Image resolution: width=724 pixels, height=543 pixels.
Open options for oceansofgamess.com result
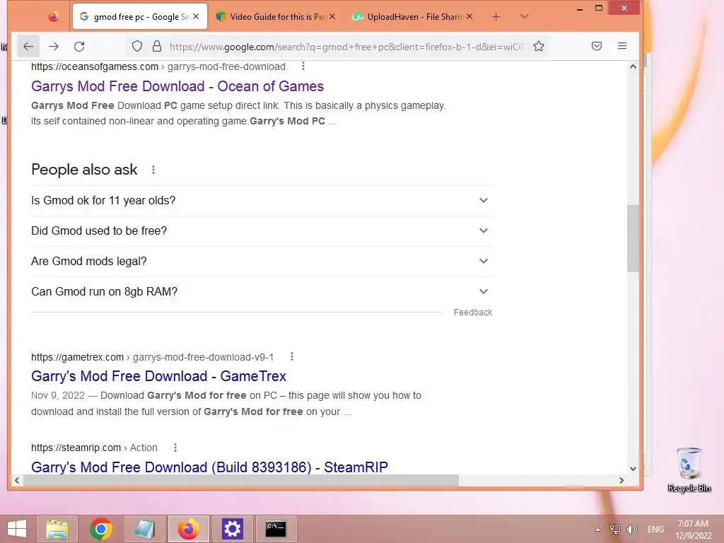(x=303, y=66)
